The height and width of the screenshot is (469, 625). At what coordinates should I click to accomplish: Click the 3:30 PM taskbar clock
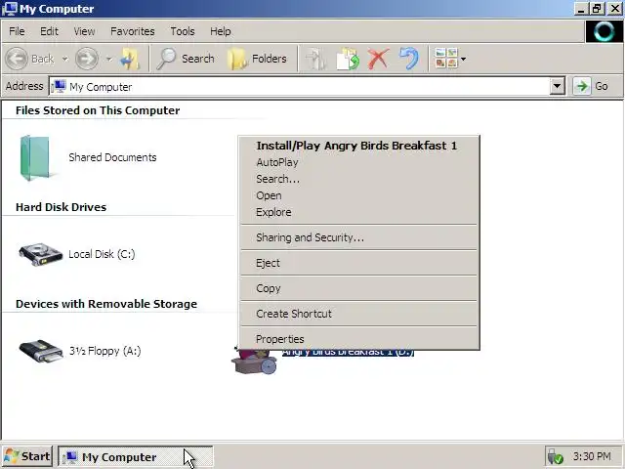592,456
